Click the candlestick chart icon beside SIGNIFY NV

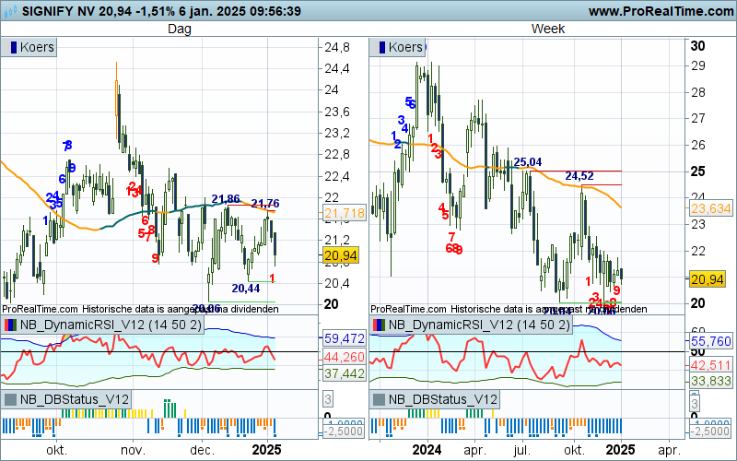pyautogui.click(x=10, y=10)
